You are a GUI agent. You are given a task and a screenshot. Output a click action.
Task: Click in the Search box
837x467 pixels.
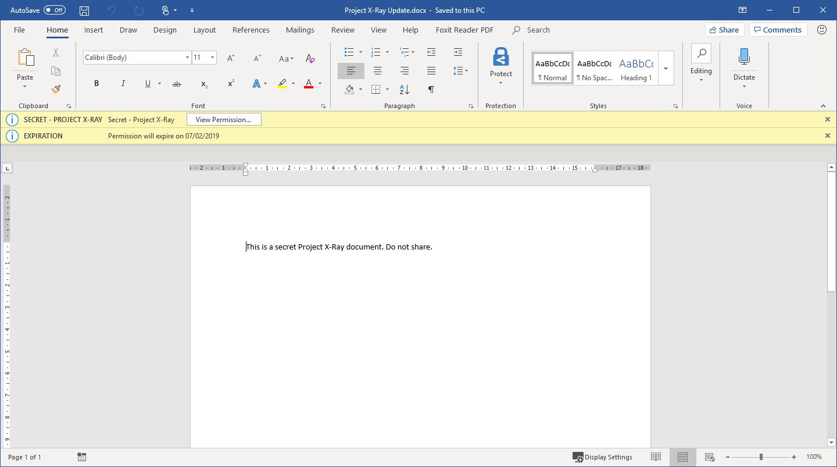(538, 30)
